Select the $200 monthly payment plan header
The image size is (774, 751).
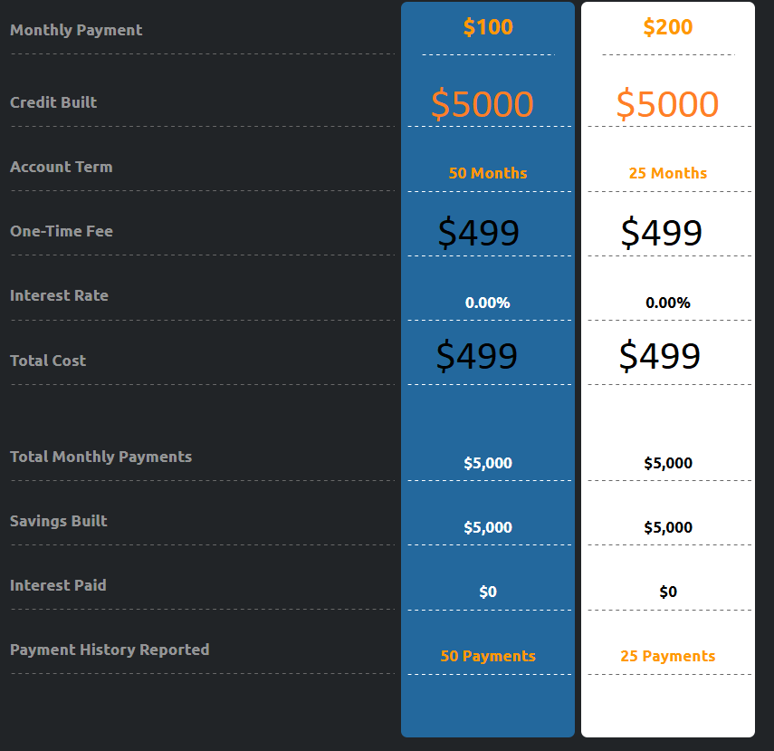point(668,27)
